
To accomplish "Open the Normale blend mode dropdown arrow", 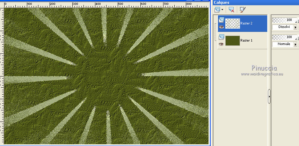I will 296,44.
